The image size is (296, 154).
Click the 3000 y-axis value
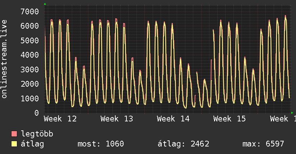[x=30, y=69]
